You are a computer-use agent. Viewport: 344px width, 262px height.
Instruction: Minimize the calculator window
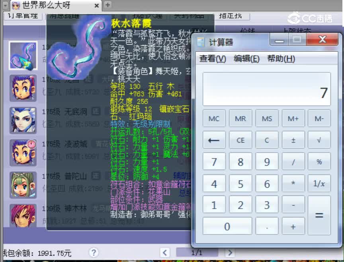point(279,40)
